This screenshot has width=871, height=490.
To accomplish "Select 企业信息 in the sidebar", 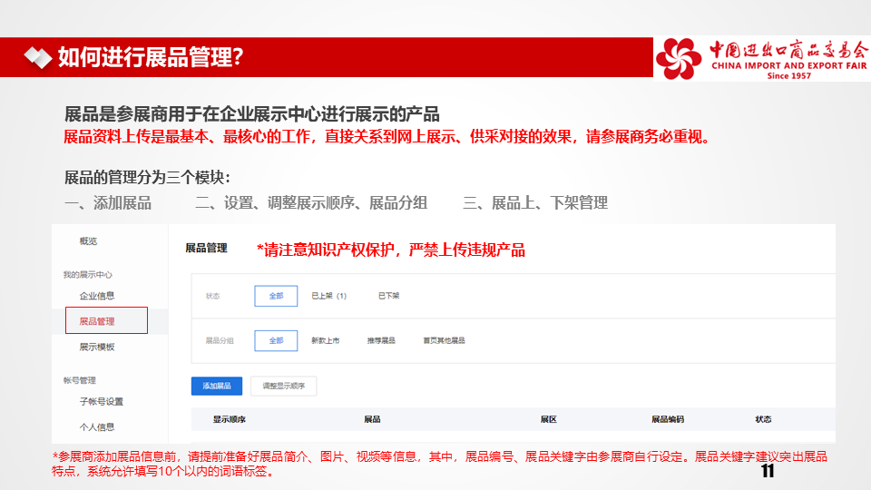I will pyautogui.click(x=96, y=296).
